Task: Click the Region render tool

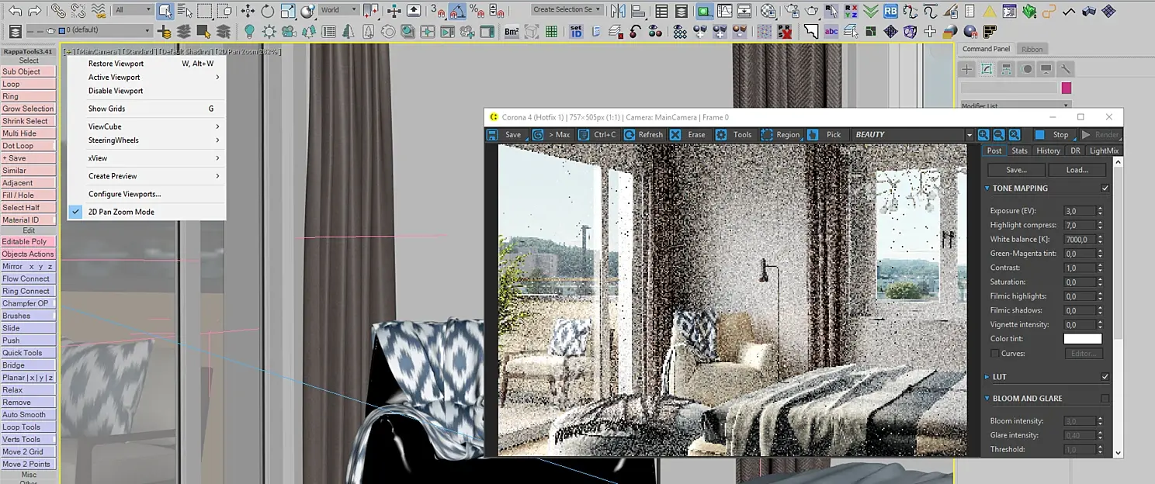Action: [780, 134]
